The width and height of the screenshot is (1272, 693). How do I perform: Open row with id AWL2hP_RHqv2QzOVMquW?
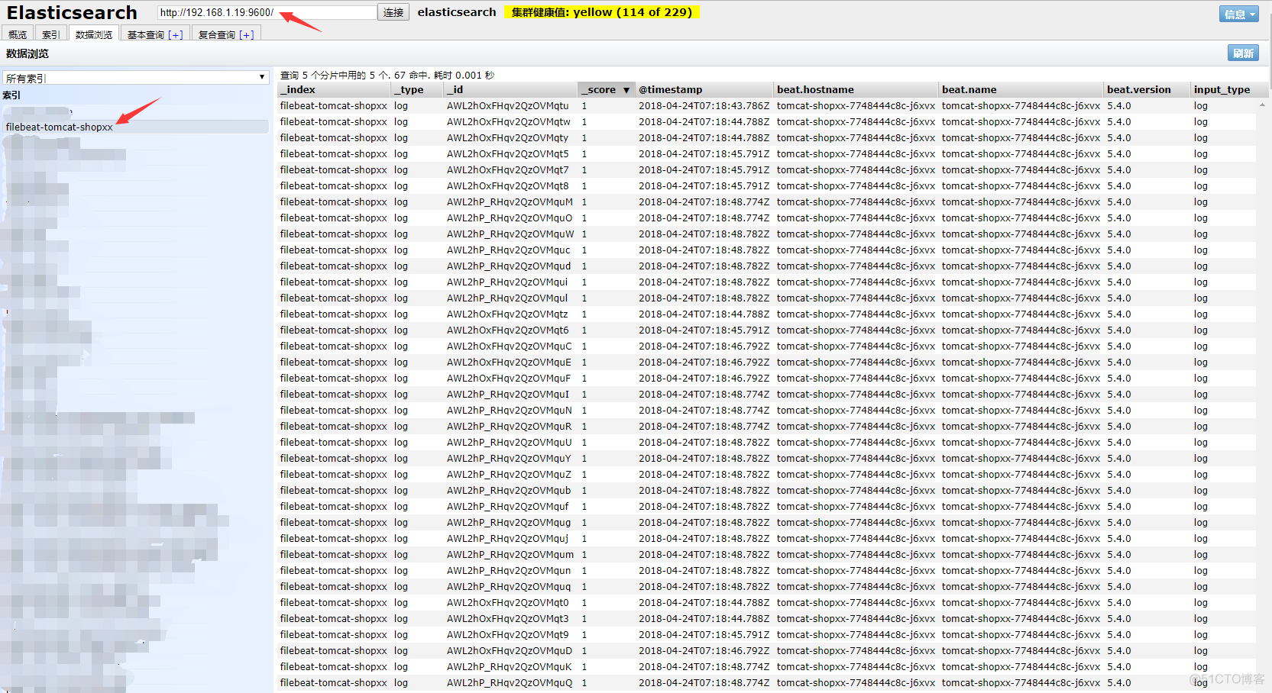click(767, 234)
